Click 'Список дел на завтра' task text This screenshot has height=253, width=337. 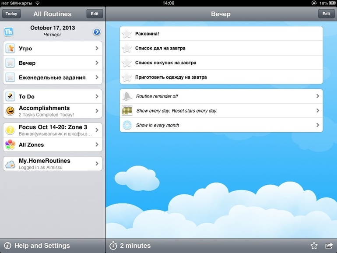(x=160, y=48)
